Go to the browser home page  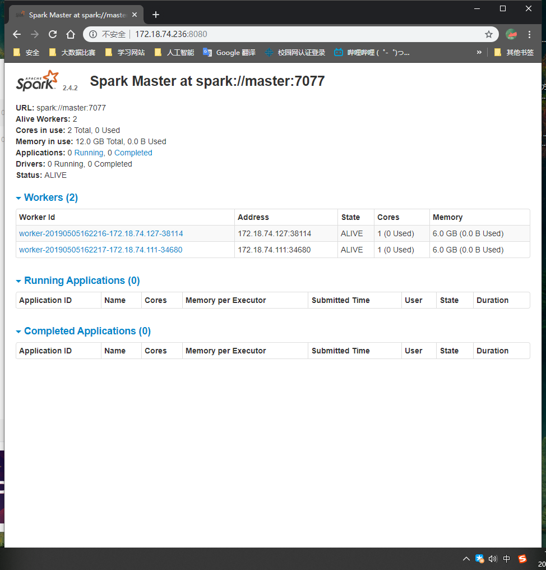coord(71,34)
